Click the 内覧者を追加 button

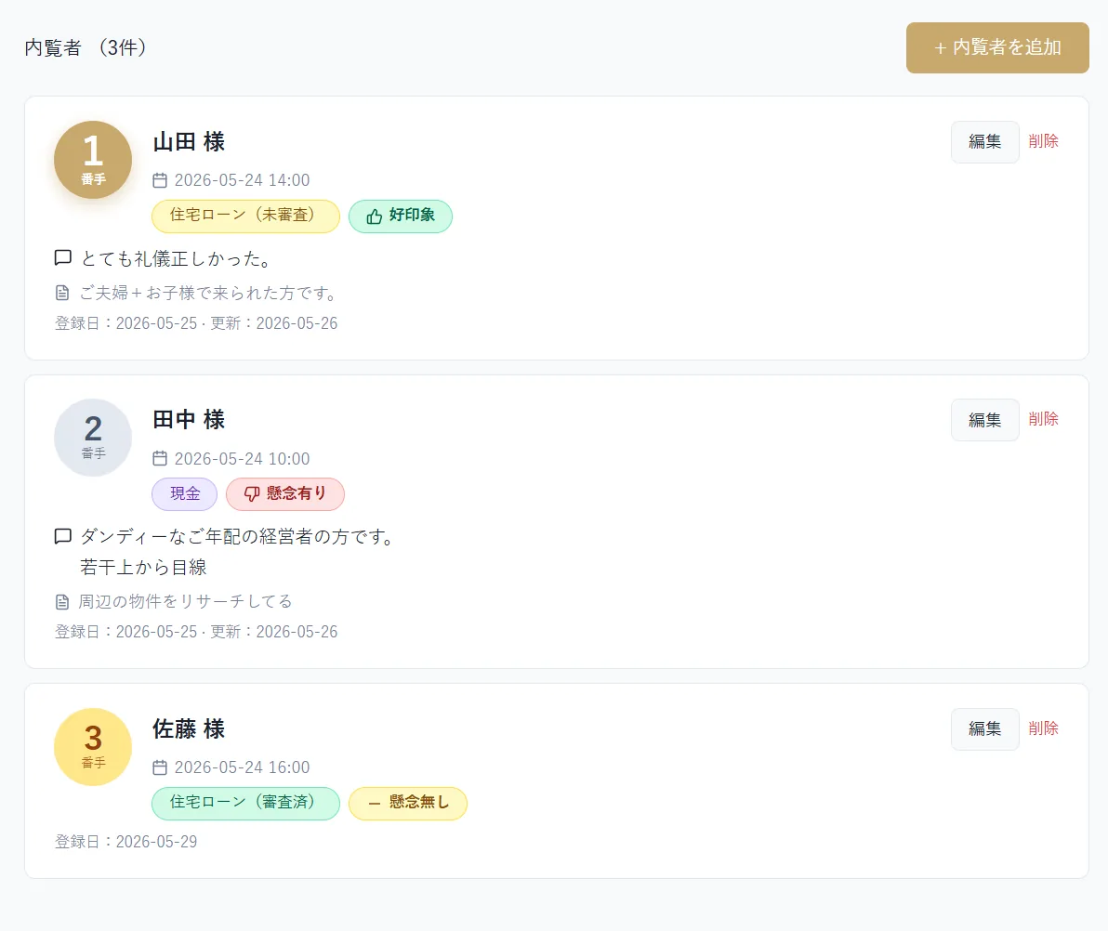997,47
